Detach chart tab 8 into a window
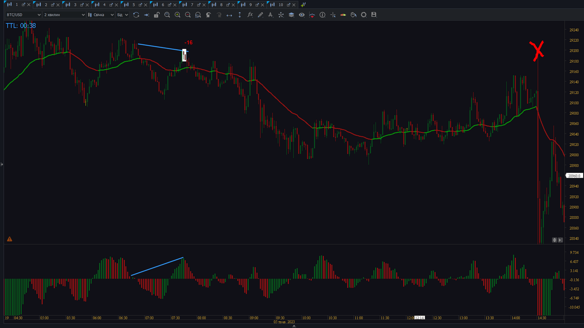 [x=228, y=5]
